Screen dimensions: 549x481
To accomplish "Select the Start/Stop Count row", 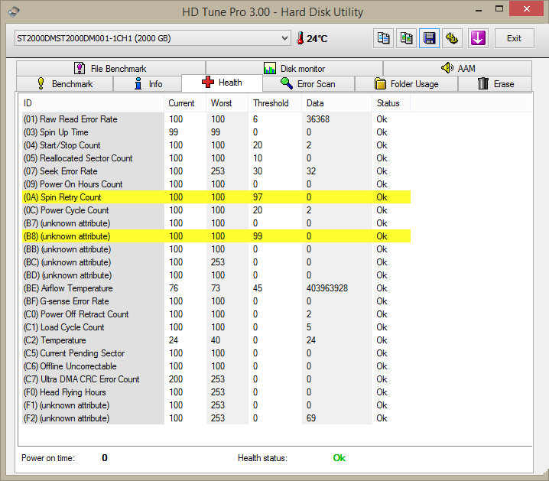I will [x=216, y=145].
